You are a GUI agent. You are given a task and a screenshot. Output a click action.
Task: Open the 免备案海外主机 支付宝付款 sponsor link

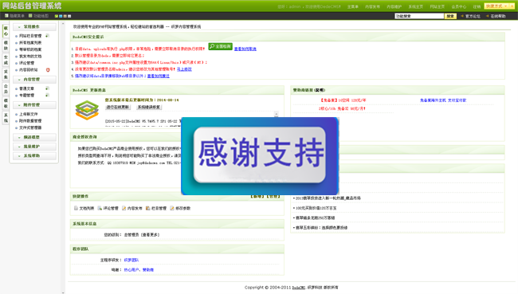(443, 100)
